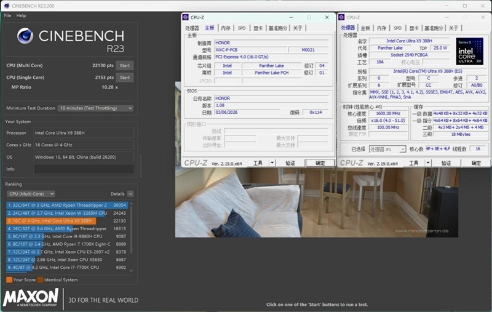Open the 处理器 #1 selection dropdown

click(387, 150)
